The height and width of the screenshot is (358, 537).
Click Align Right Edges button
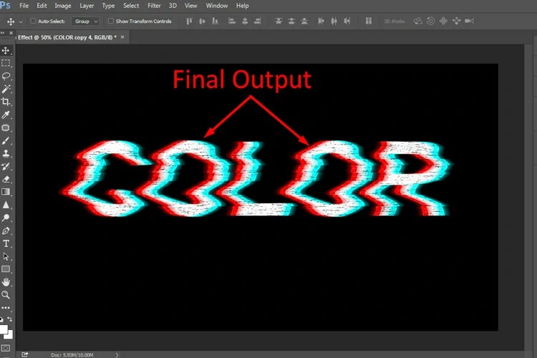coord(258,21)
